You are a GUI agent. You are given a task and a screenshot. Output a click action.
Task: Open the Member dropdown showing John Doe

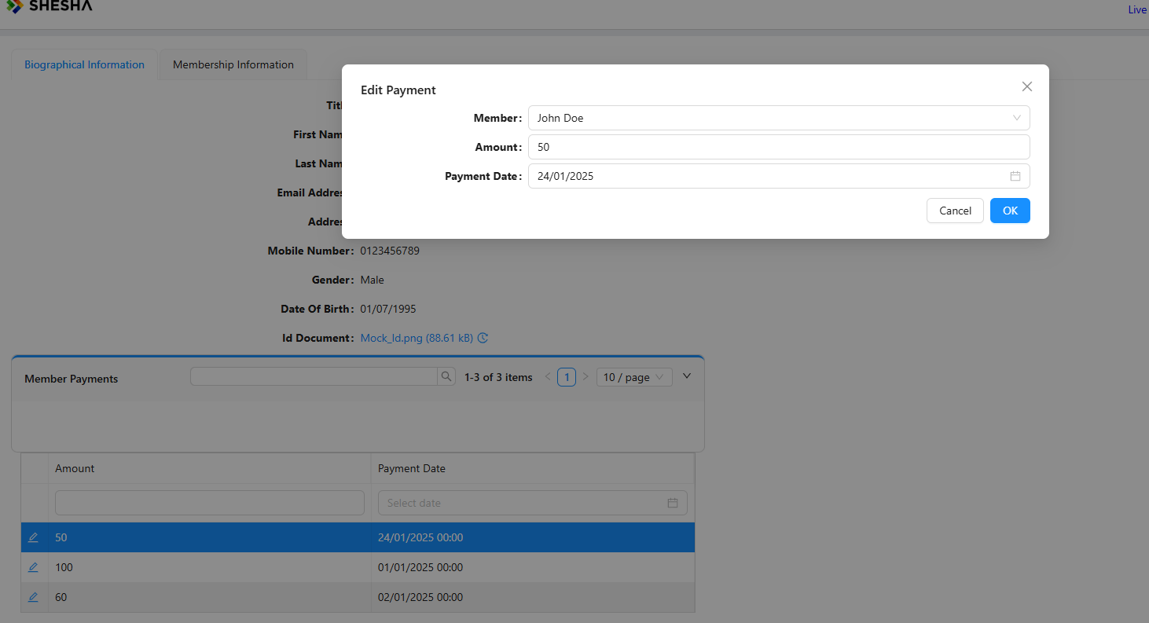(x=779, y=118)
